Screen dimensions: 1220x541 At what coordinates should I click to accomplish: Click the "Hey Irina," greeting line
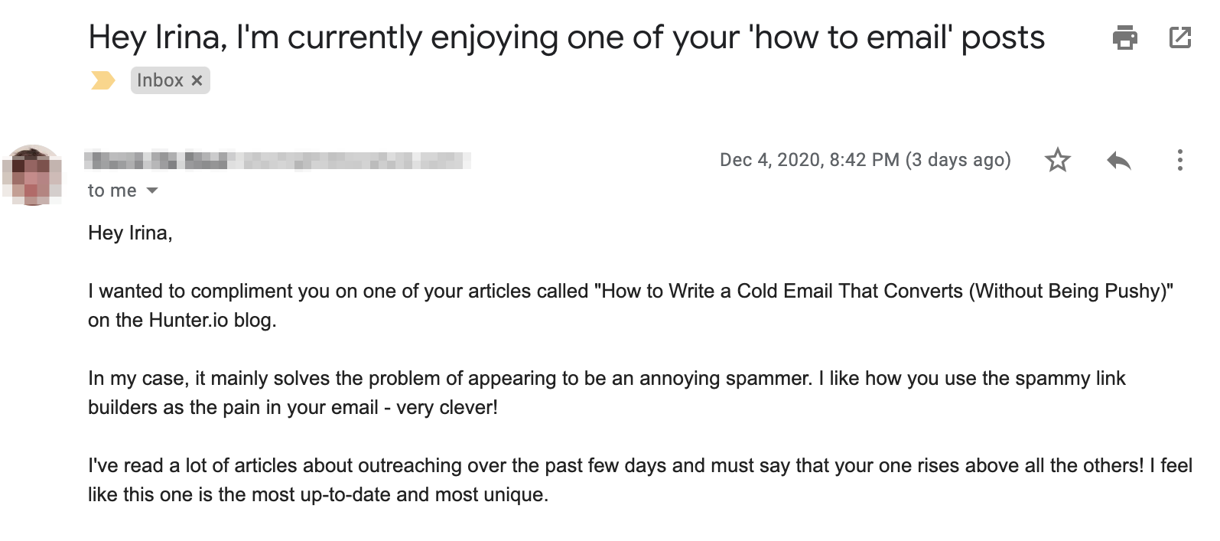point(131,233)
